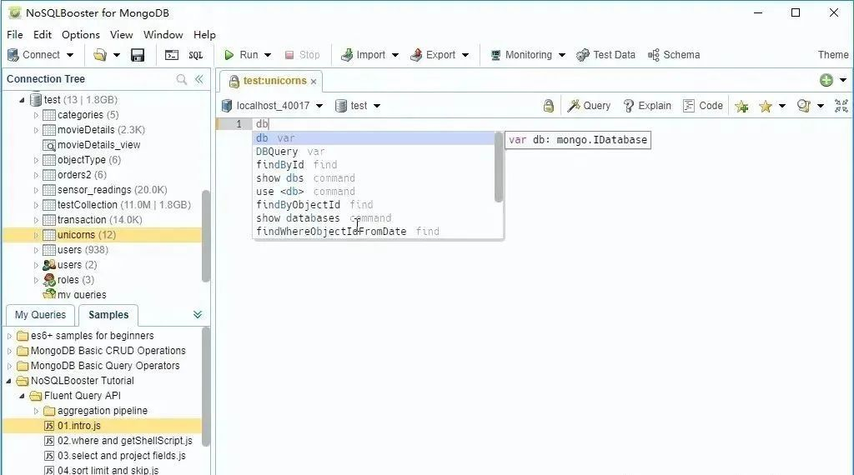
Task: Open the Schema analyzer
Action: pyautogui.click(x=674, y=55)
